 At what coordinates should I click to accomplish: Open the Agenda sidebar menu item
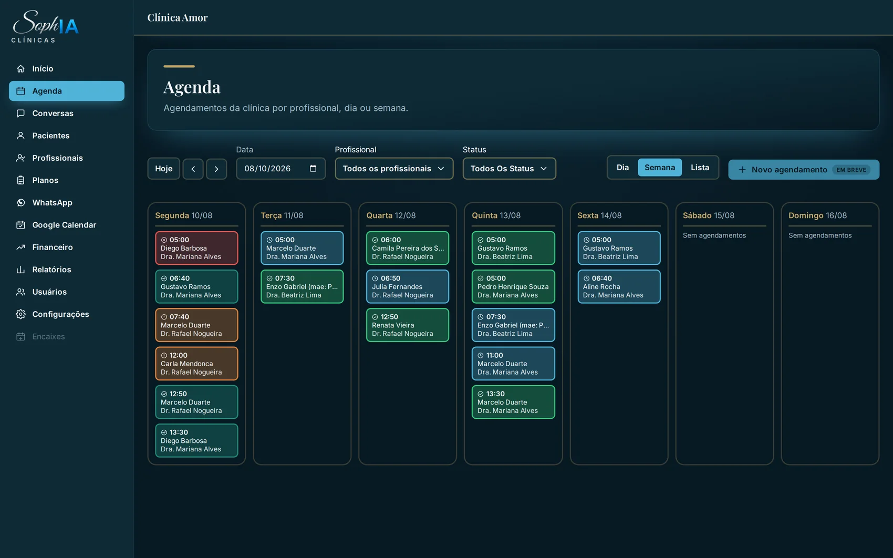point(67,91)
